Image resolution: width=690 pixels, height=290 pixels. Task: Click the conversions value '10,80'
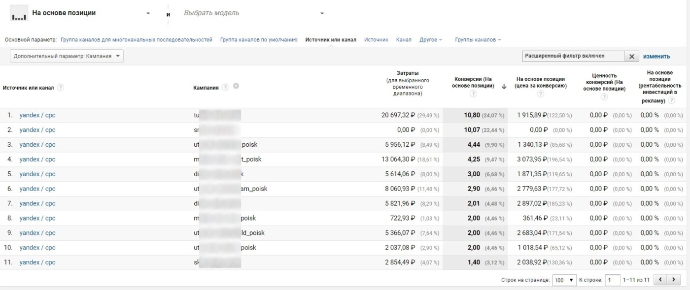pyautogui.click(x=472, y=115)
